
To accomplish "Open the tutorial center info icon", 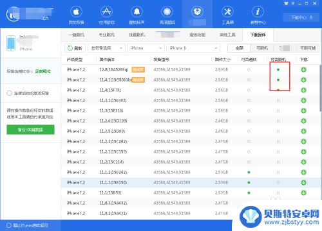I will click(x=258, y=12).
